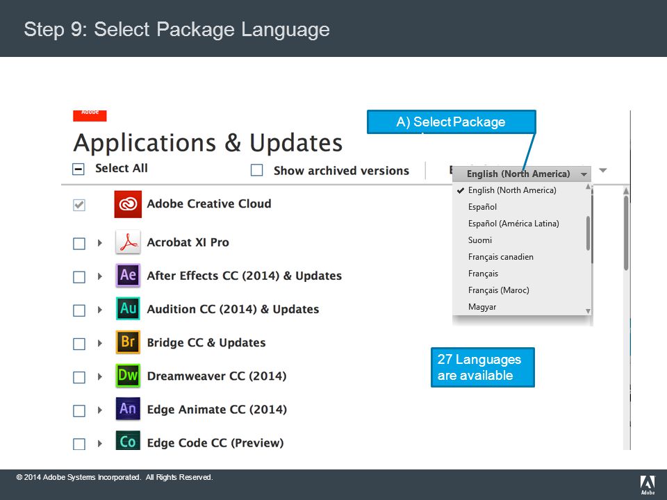The height and width of the screenshot is (500, 667).
Task: Click the Edge Animate An icon
Action: [128, 408]
